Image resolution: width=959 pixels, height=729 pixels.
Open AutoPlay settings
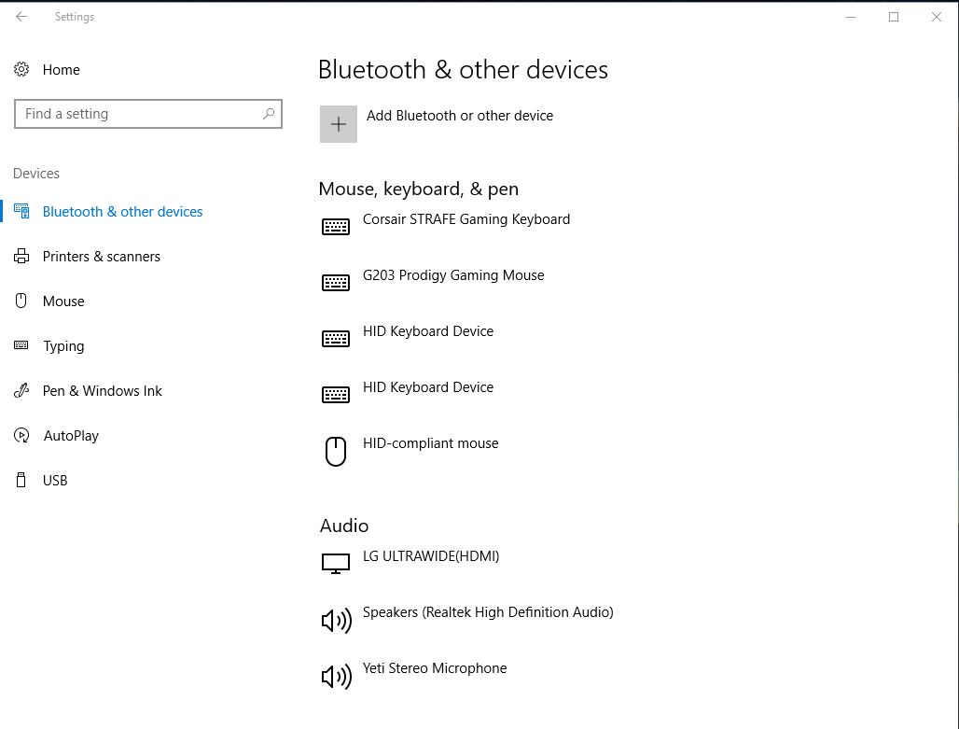point(71,436)
